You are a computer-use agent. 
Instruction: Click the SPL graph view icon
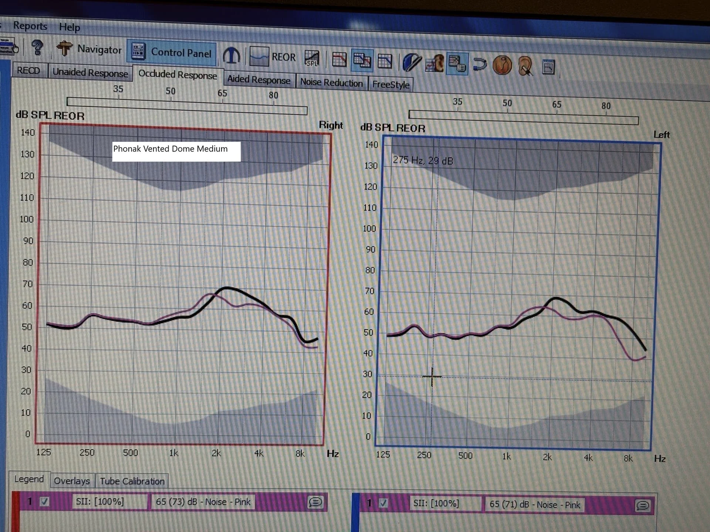pyautogui.click(x=311, y=58)
